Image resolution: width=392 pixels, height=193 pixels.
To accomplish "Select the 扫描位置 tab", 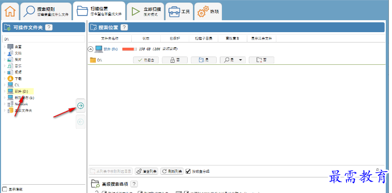I will tap(100, 11).
